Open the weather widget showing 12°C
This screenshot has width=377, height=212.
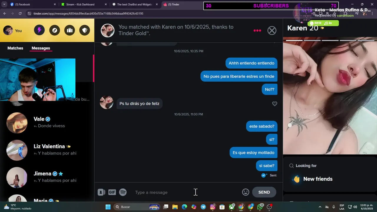coord(17,207)
